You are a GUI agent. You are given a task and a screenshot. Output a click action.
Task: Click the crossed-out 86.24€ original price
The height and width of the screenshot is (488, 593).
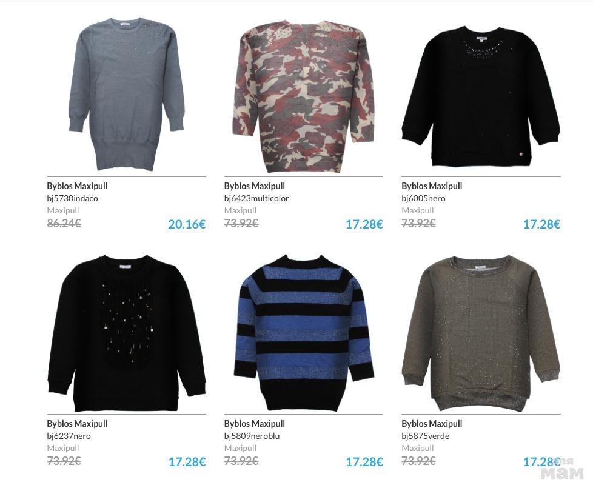click(64, 224)
